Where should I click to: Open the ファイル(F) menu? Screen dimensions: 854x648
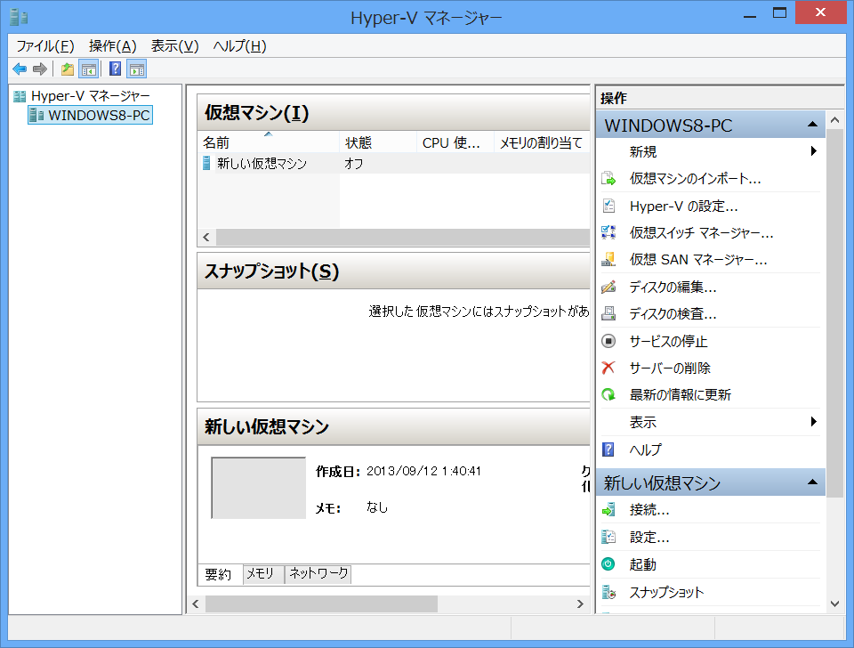point(45,46)
